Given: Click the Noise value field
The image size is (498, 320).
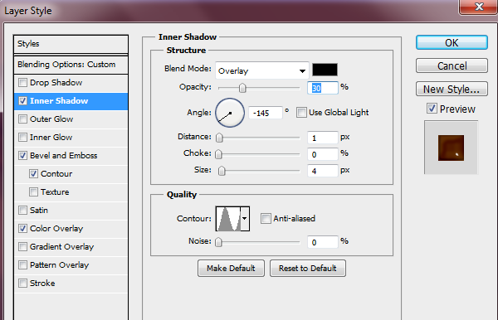Looking at the screenshot, I should pos(323,242).
